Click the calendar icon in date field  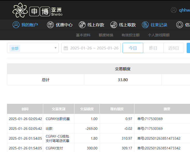point(66,48)
